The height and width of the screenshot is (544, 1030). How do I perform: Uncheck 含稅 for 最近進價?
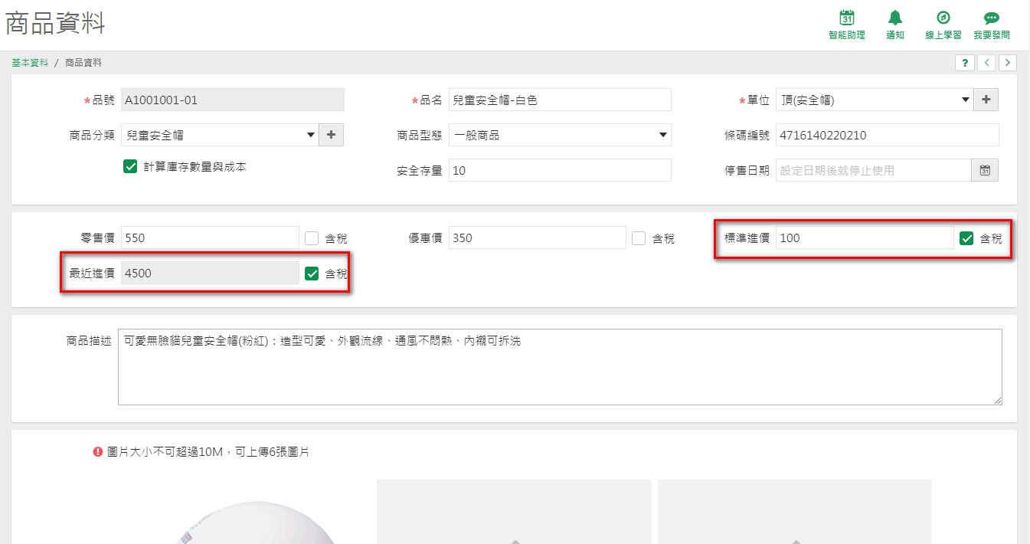312,274
